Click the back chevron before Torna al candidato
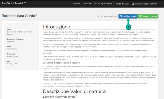The image size is (164, 99). click(x=99, y=16)
